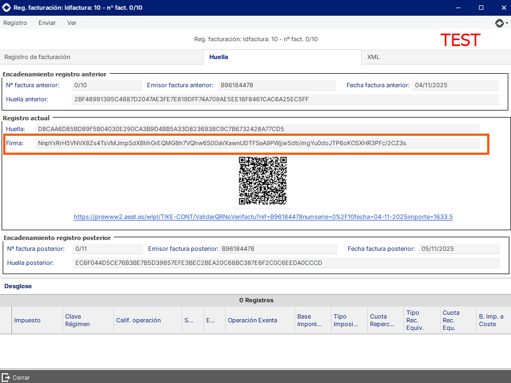Click the current Huella hash field

point(257,129)
